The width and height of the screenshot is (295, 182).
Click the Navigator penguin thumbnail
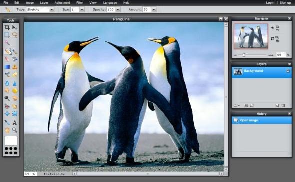251,36
